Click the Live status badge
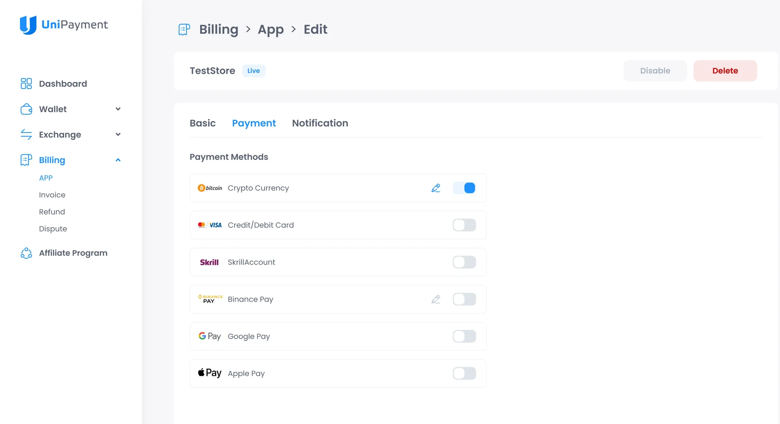The height and width of the screenshot is (424, 780). pos(254,71)
